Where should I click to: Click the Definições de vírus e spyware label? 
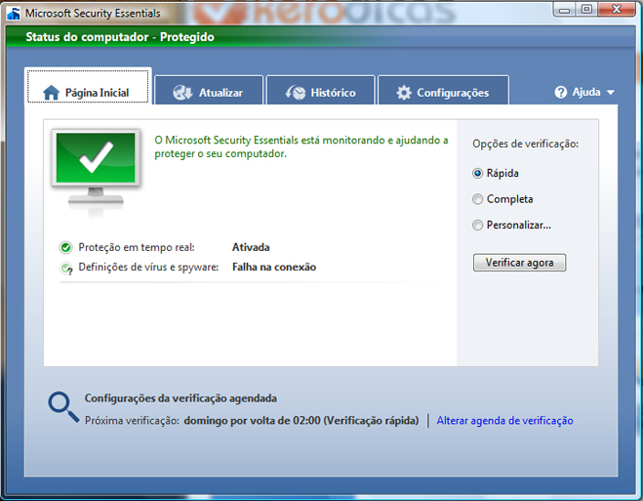pos(148,268)
